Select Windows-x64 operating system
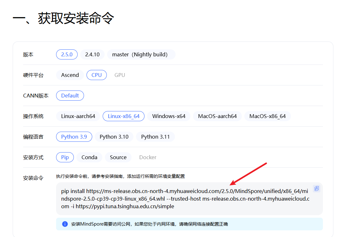The height and width of the screenshot is (237, 341). [169, 116]
